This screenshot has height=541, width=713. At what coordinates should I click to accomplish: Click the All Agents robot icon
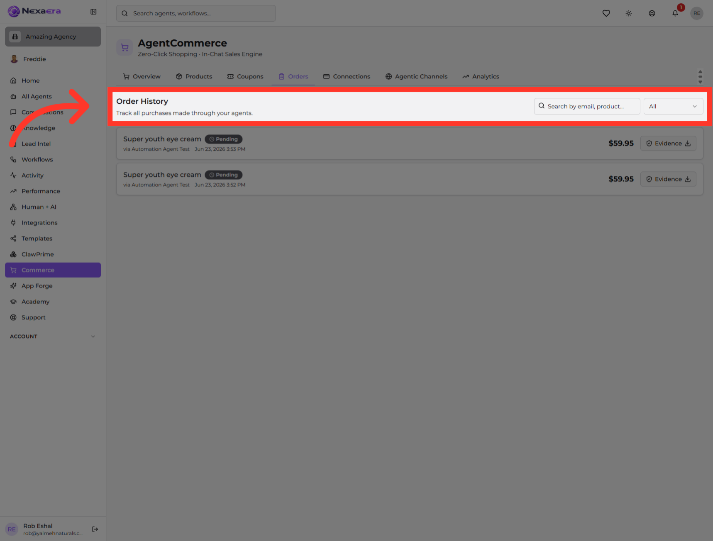pos(13,96)
